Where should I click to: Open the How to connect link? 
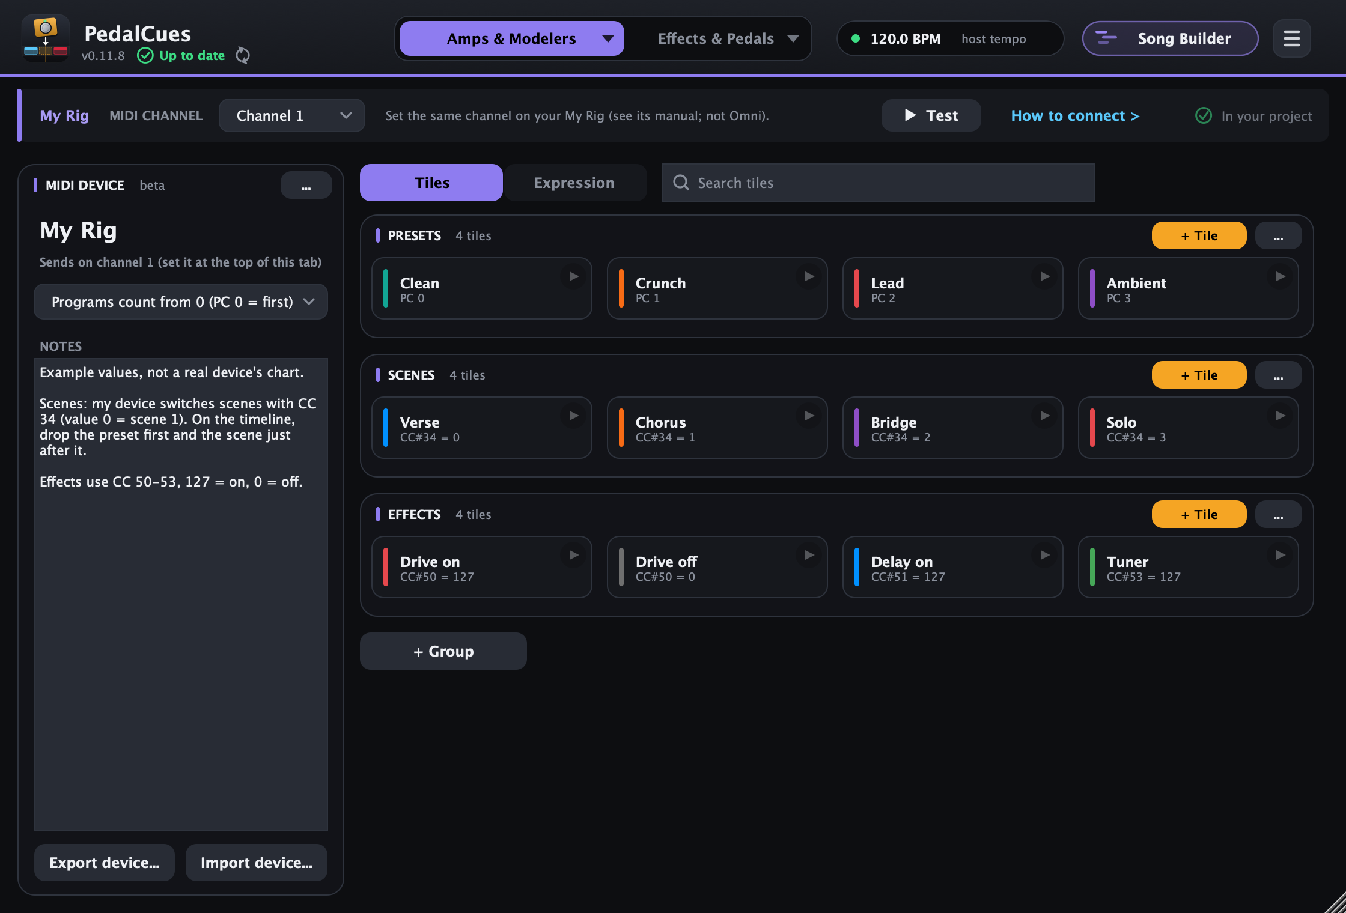(1075, 115)
